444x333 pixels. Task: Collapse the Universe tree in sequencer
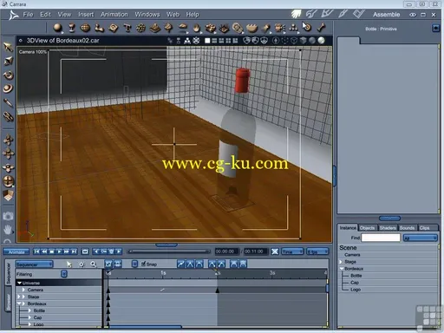click(x=19, y=283)
